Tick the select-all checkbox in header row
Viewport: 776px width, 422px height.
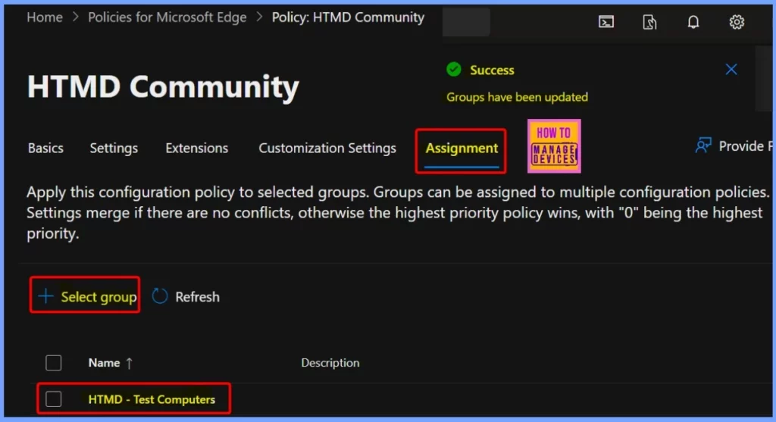tap(54, 363)
